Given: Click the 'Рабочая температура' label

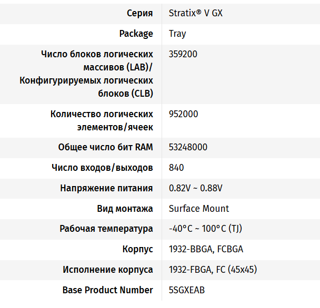Looking at the screenshot, I should (x=106, y=229).
